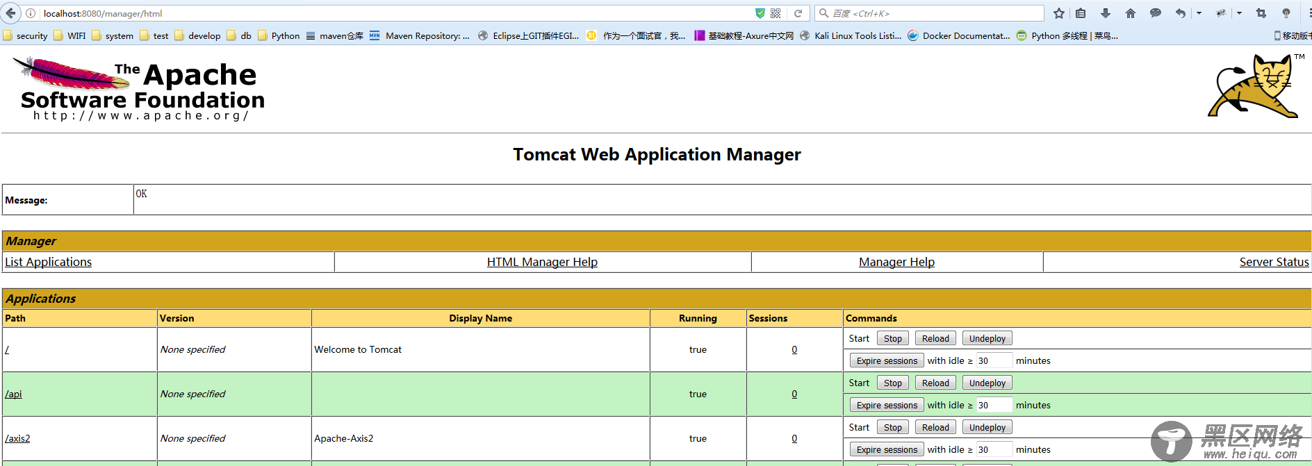Expire sessions for /api application

click(887, 405)
